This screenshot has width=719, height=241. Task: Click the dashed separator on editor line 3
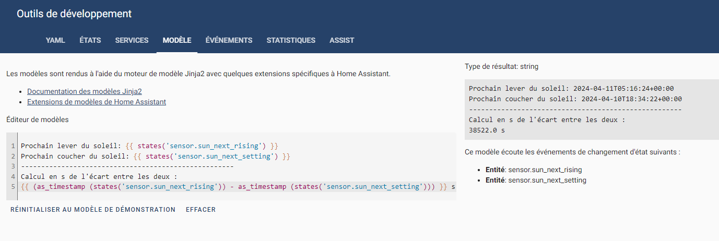point(127,166)
